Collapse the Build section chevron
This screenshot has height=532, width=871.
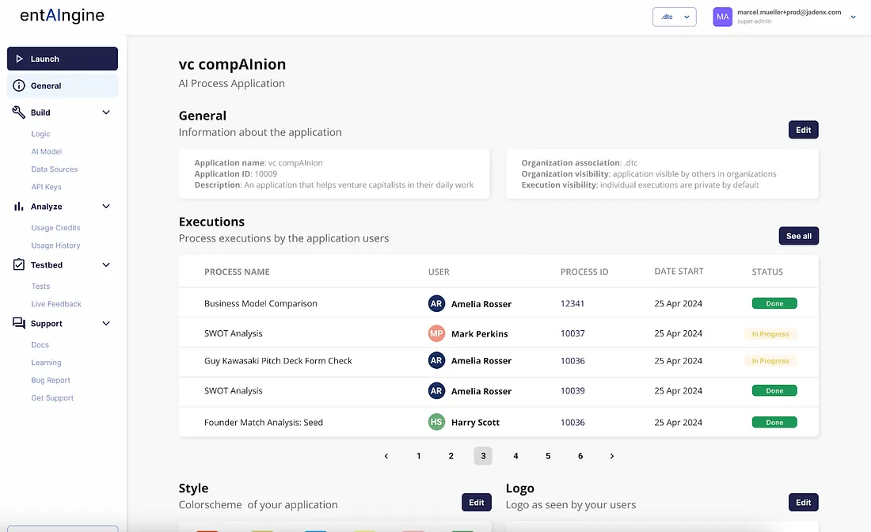pyautogui.click(x=106, y=112)
